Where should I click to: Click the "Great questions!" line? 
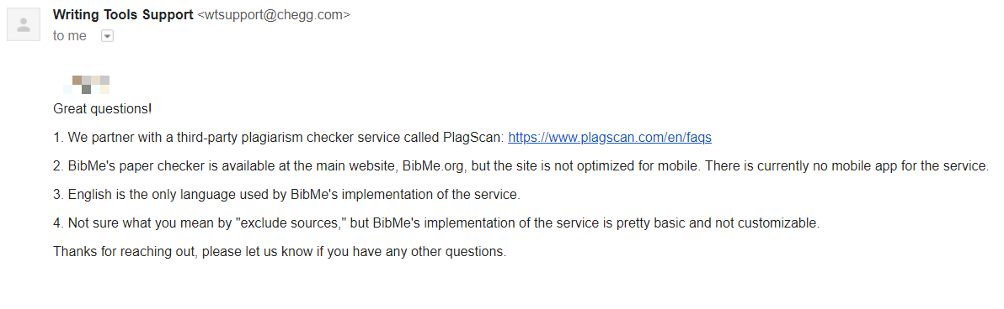[103, 109]
